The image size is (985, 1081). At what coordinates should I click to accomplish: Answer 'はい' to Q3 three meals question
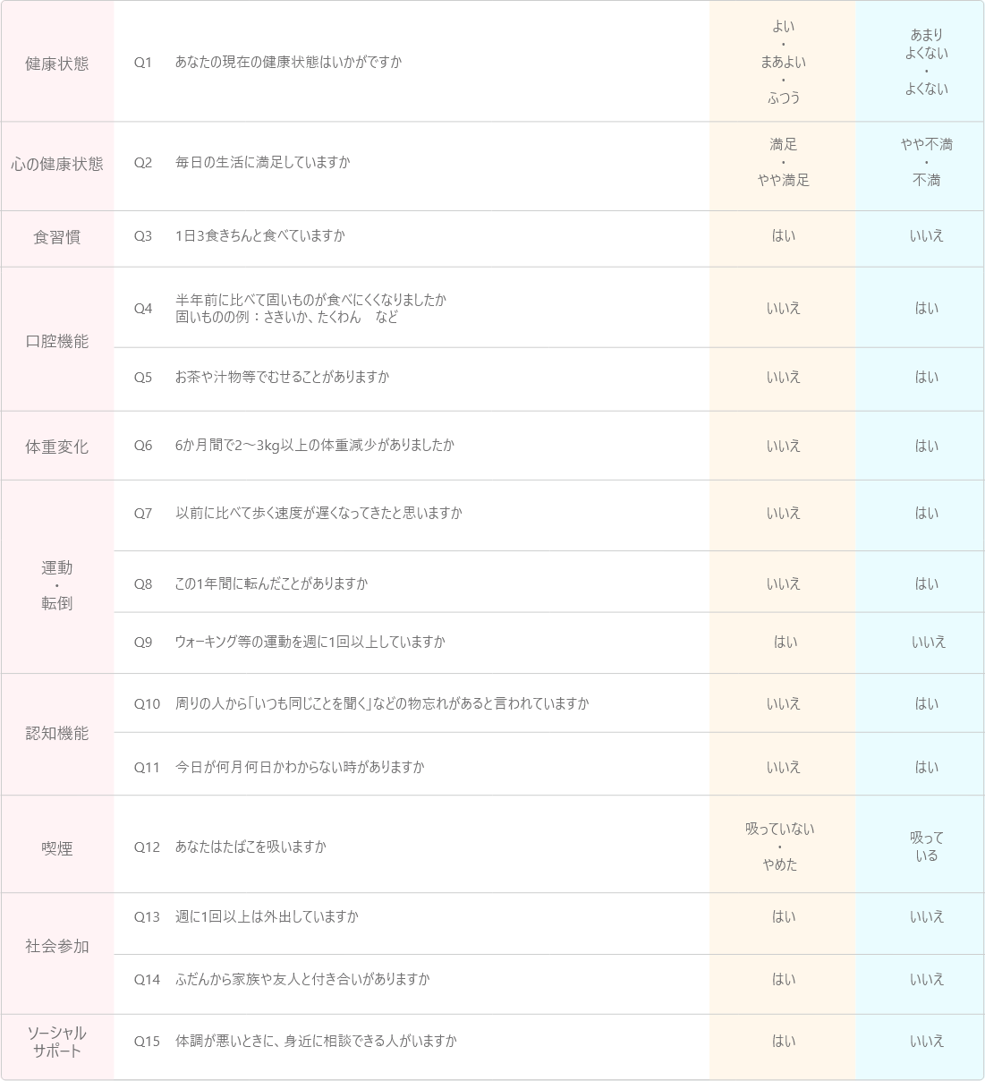click(x=783, y=236)
